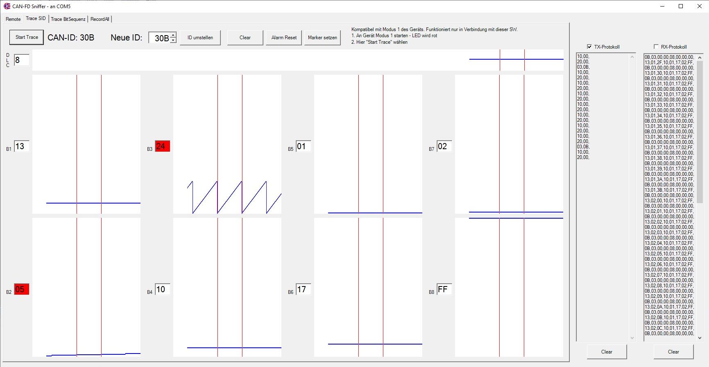Clear the RX-Protokoll log list
Image resolution: width=709 pixels, height=367 pixels.
click(673, 352)
